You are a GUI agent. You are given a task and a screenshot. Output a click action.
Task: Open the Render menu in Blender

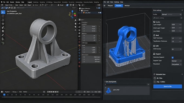pyautogui.click(x=12, y=2)
